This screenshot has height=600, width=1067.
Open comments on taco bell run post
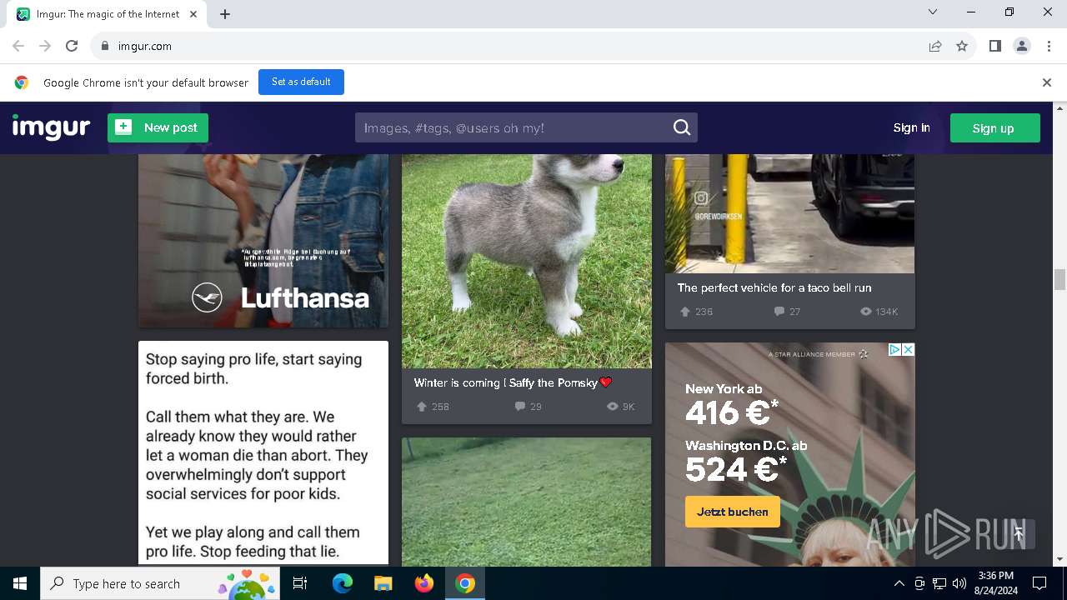pyautogui.click(x=779, y=312)
